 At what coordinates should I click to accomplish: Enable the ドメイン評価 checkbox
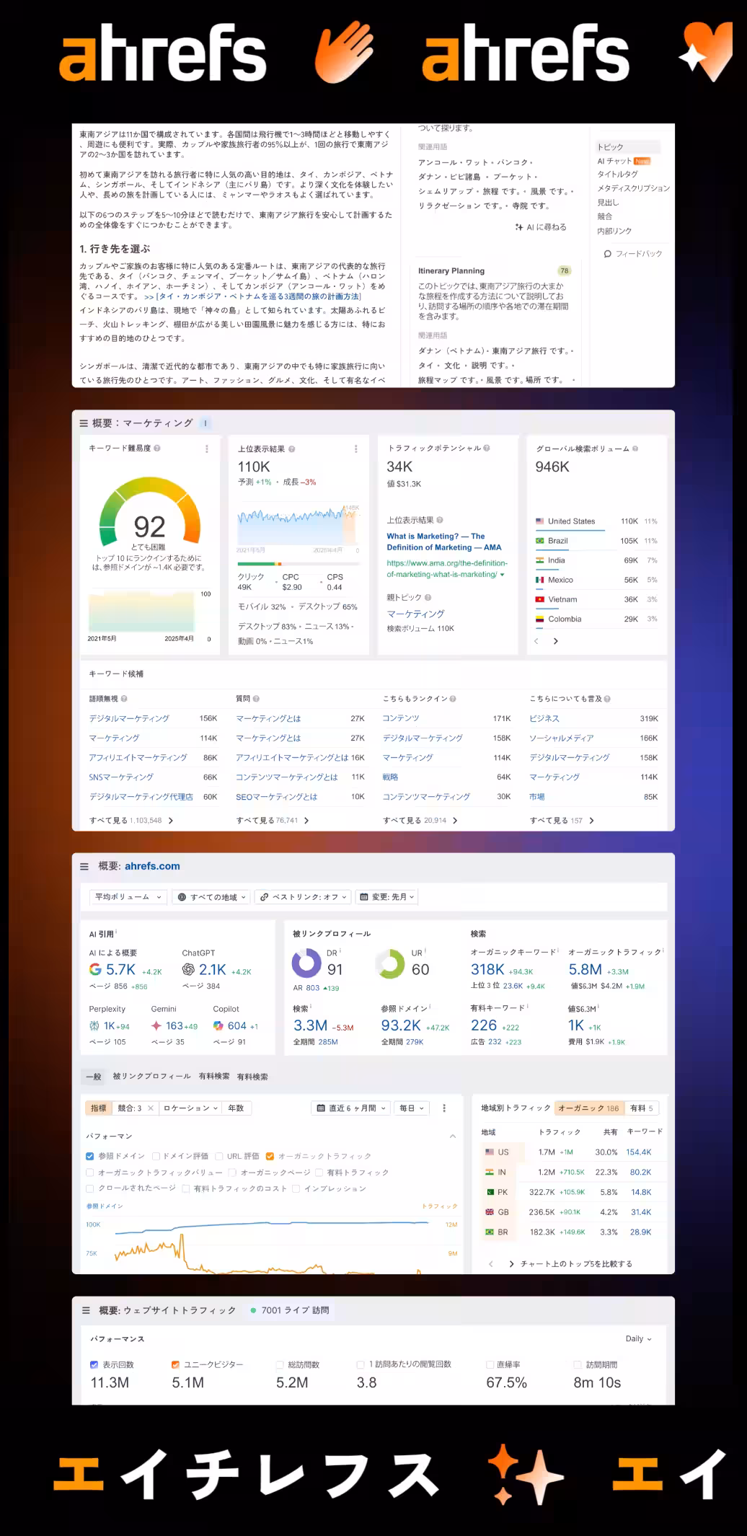point(156,1156)
